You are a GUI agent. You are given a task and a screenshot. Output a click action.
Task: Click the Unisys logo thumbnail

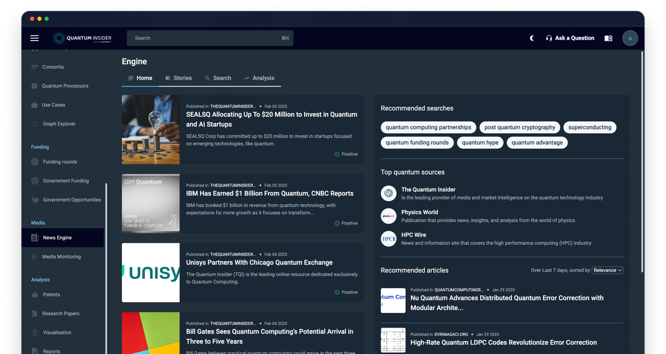[x=151, y=273]
